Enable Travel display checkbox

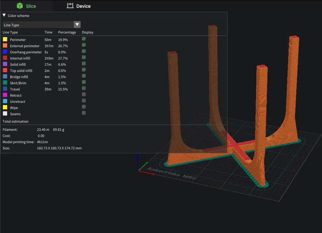tap(84, 88)
